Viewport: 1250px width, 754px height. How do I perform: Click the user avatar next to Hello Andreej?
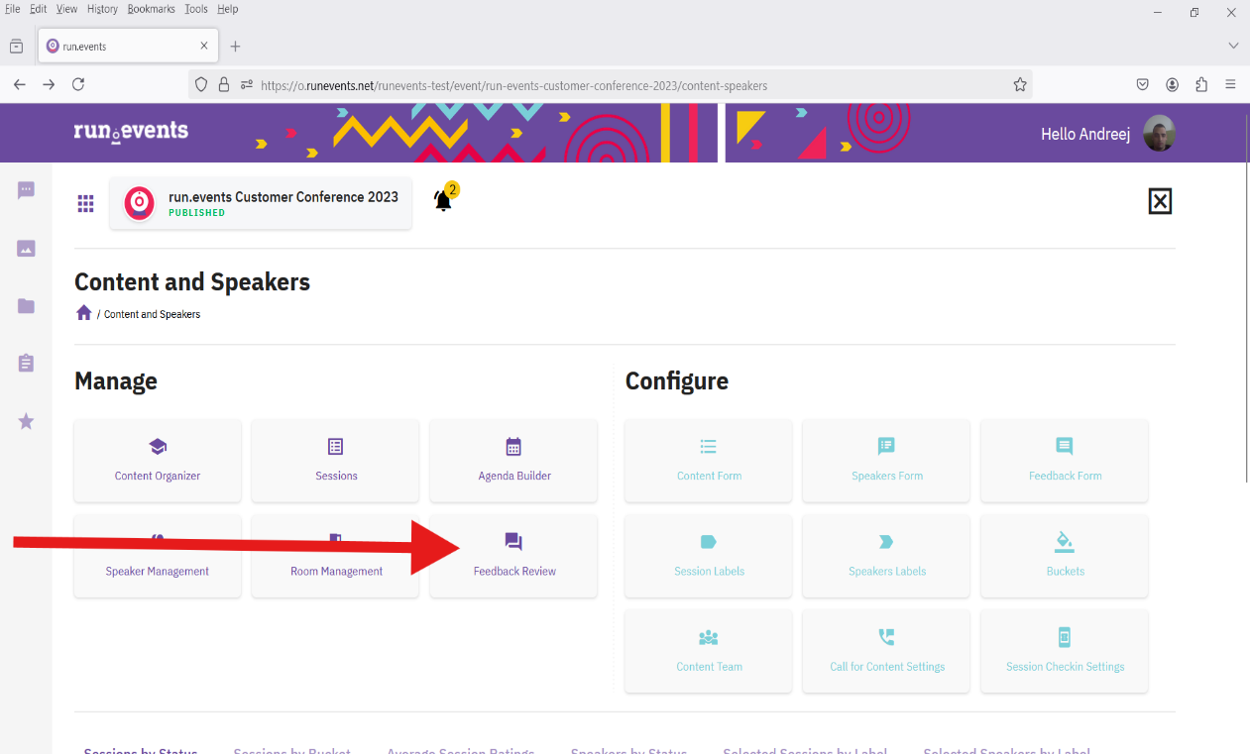click(1159, 134)
